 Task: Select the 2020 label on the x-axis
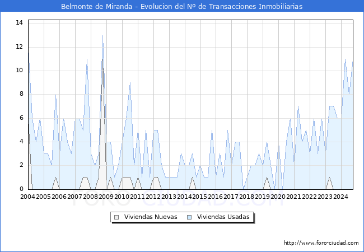click(278, 197)
